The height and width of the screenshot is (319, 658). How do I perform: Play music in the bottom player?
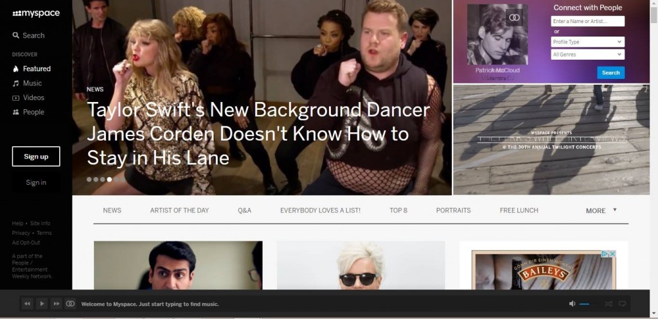[x=42, y=304]
